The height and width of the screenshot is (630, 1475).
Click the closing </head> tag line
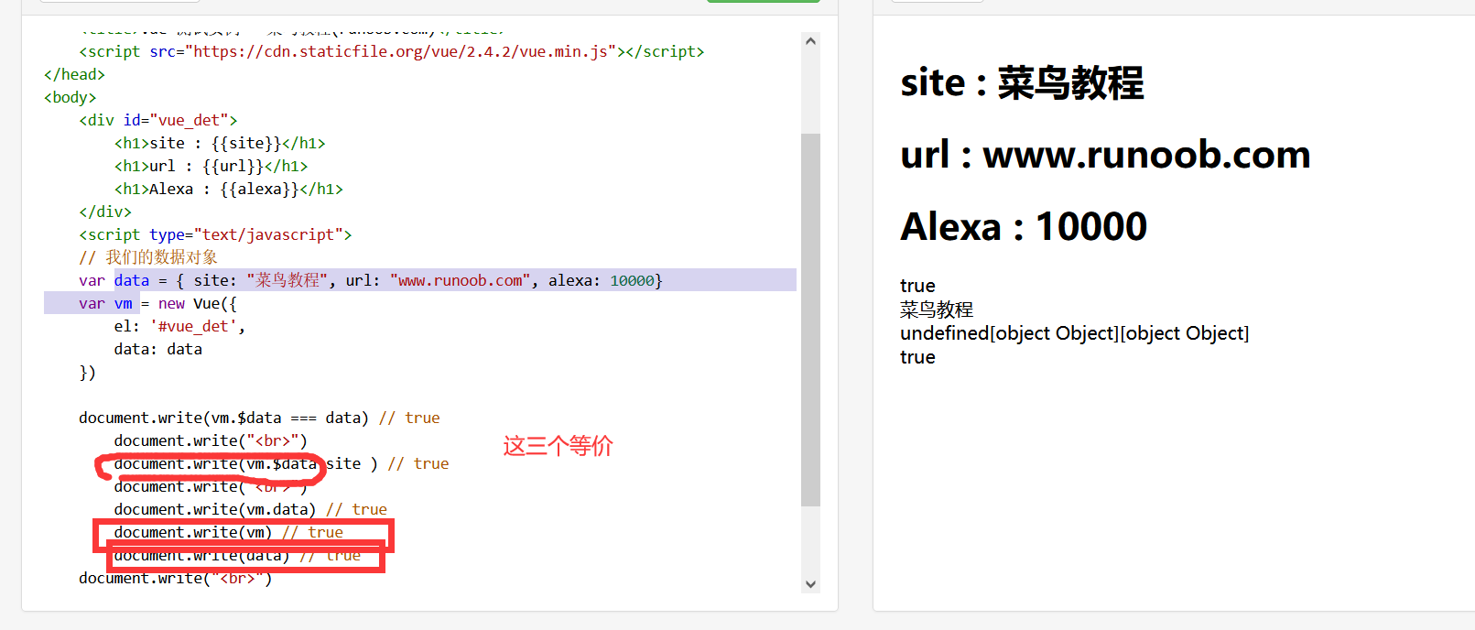(74, 74)
